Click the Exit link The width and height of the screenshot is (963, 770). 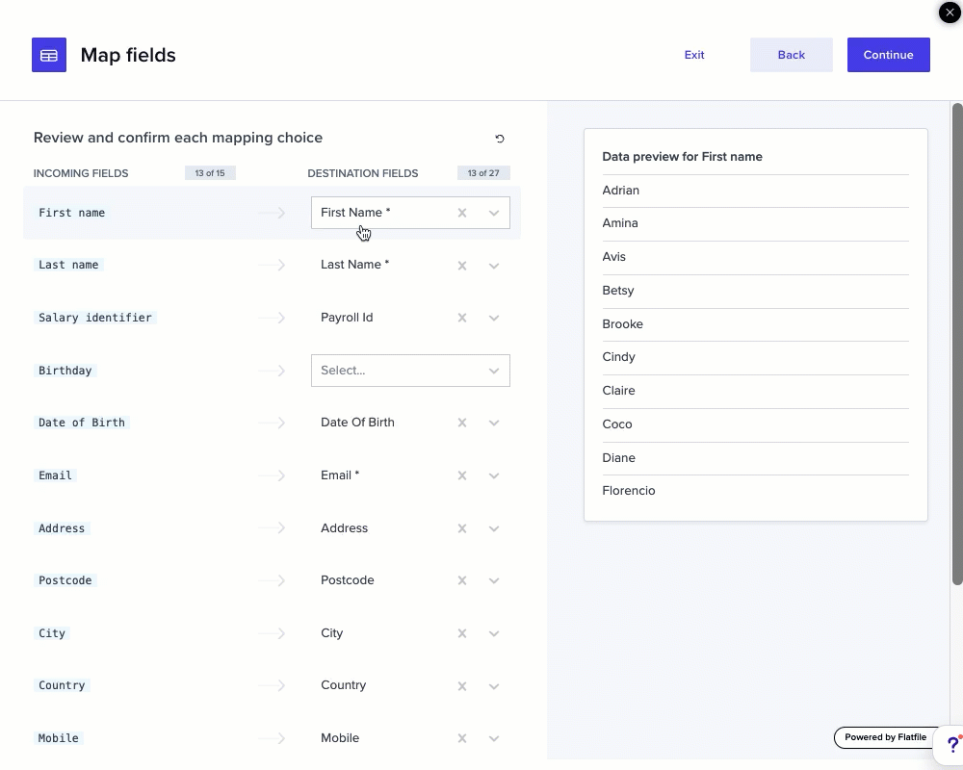pos(694,55)
